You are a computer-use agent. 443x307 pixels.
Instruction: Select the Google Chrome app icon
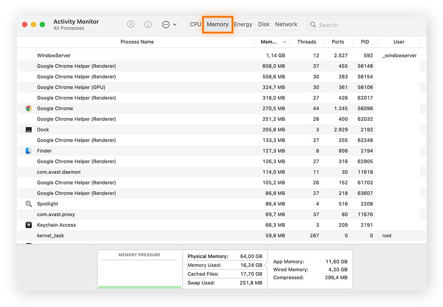[x=29, y=108]
